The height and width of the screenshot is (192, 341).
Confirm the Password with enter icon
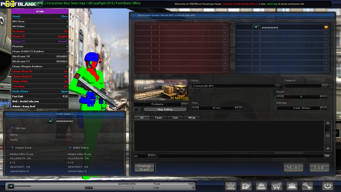tap(325, 86)
